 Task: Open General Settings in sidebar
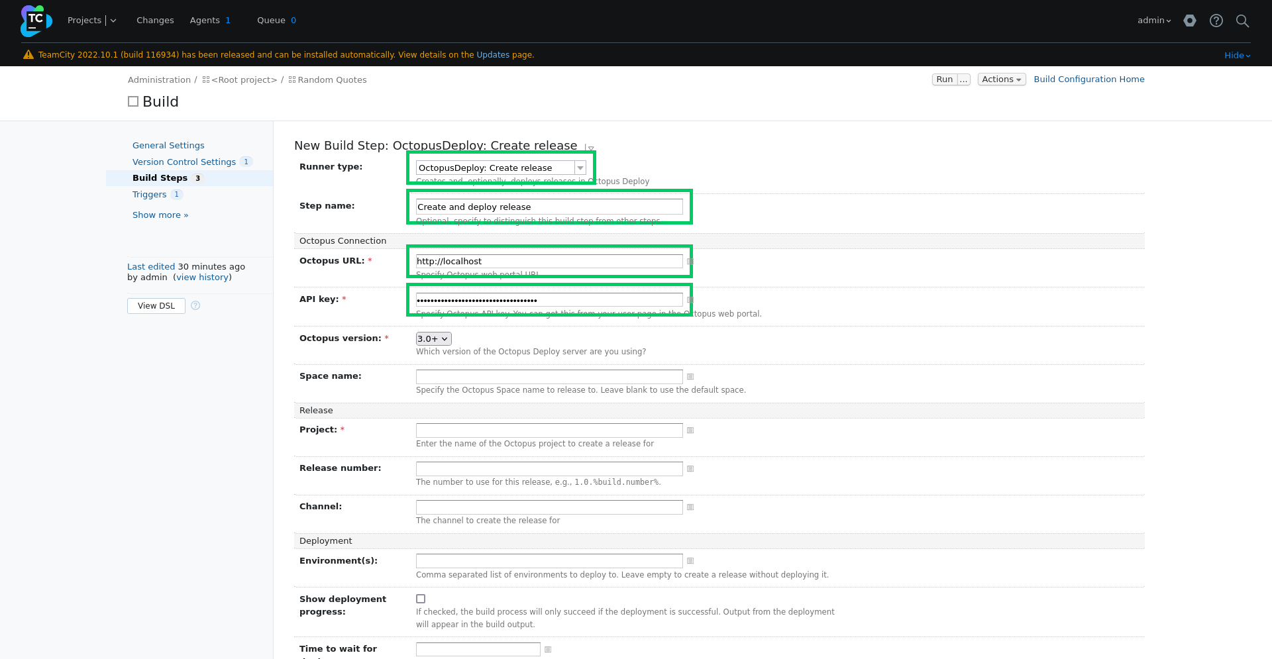[168, 146]
